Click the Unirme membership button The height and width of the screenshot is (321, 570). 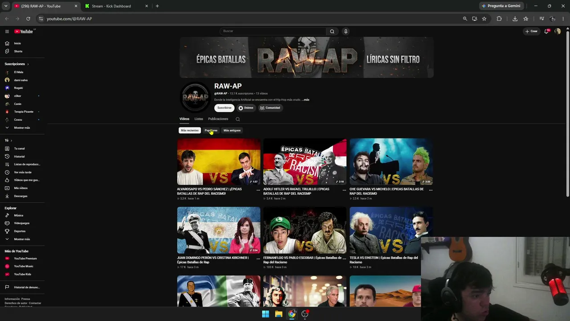246,108
